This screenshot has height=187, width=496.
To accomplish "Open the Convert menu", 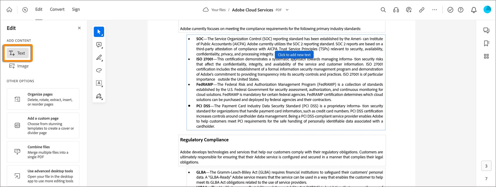I will click(57, 9).
